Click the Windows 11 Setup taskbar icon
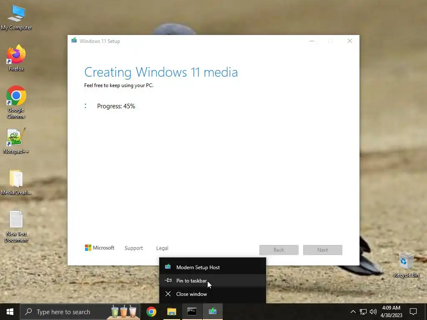 (212, 312)
